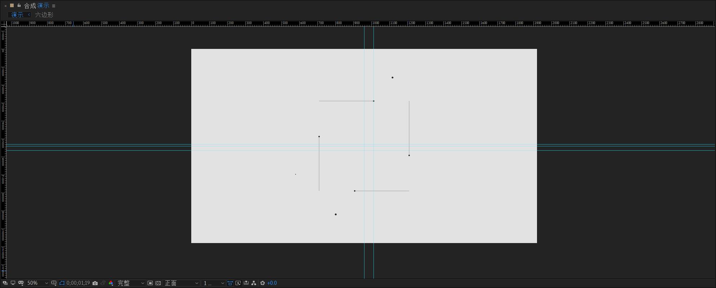Open the 正面 3D view dropdown
This screenshot has height=288, width=716.
pos(182,283)
